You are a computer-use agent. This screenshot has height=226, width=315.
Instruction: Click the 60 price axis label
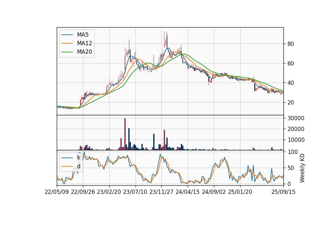point(290,64)
